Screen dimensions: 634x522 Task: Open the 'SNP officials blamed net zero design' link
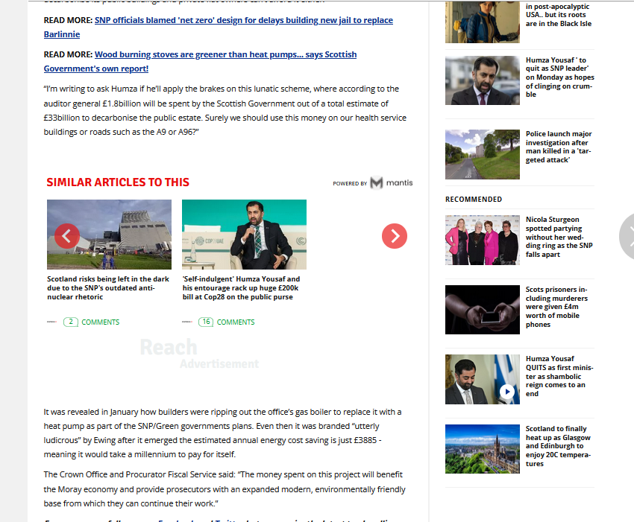coord(219,27)
